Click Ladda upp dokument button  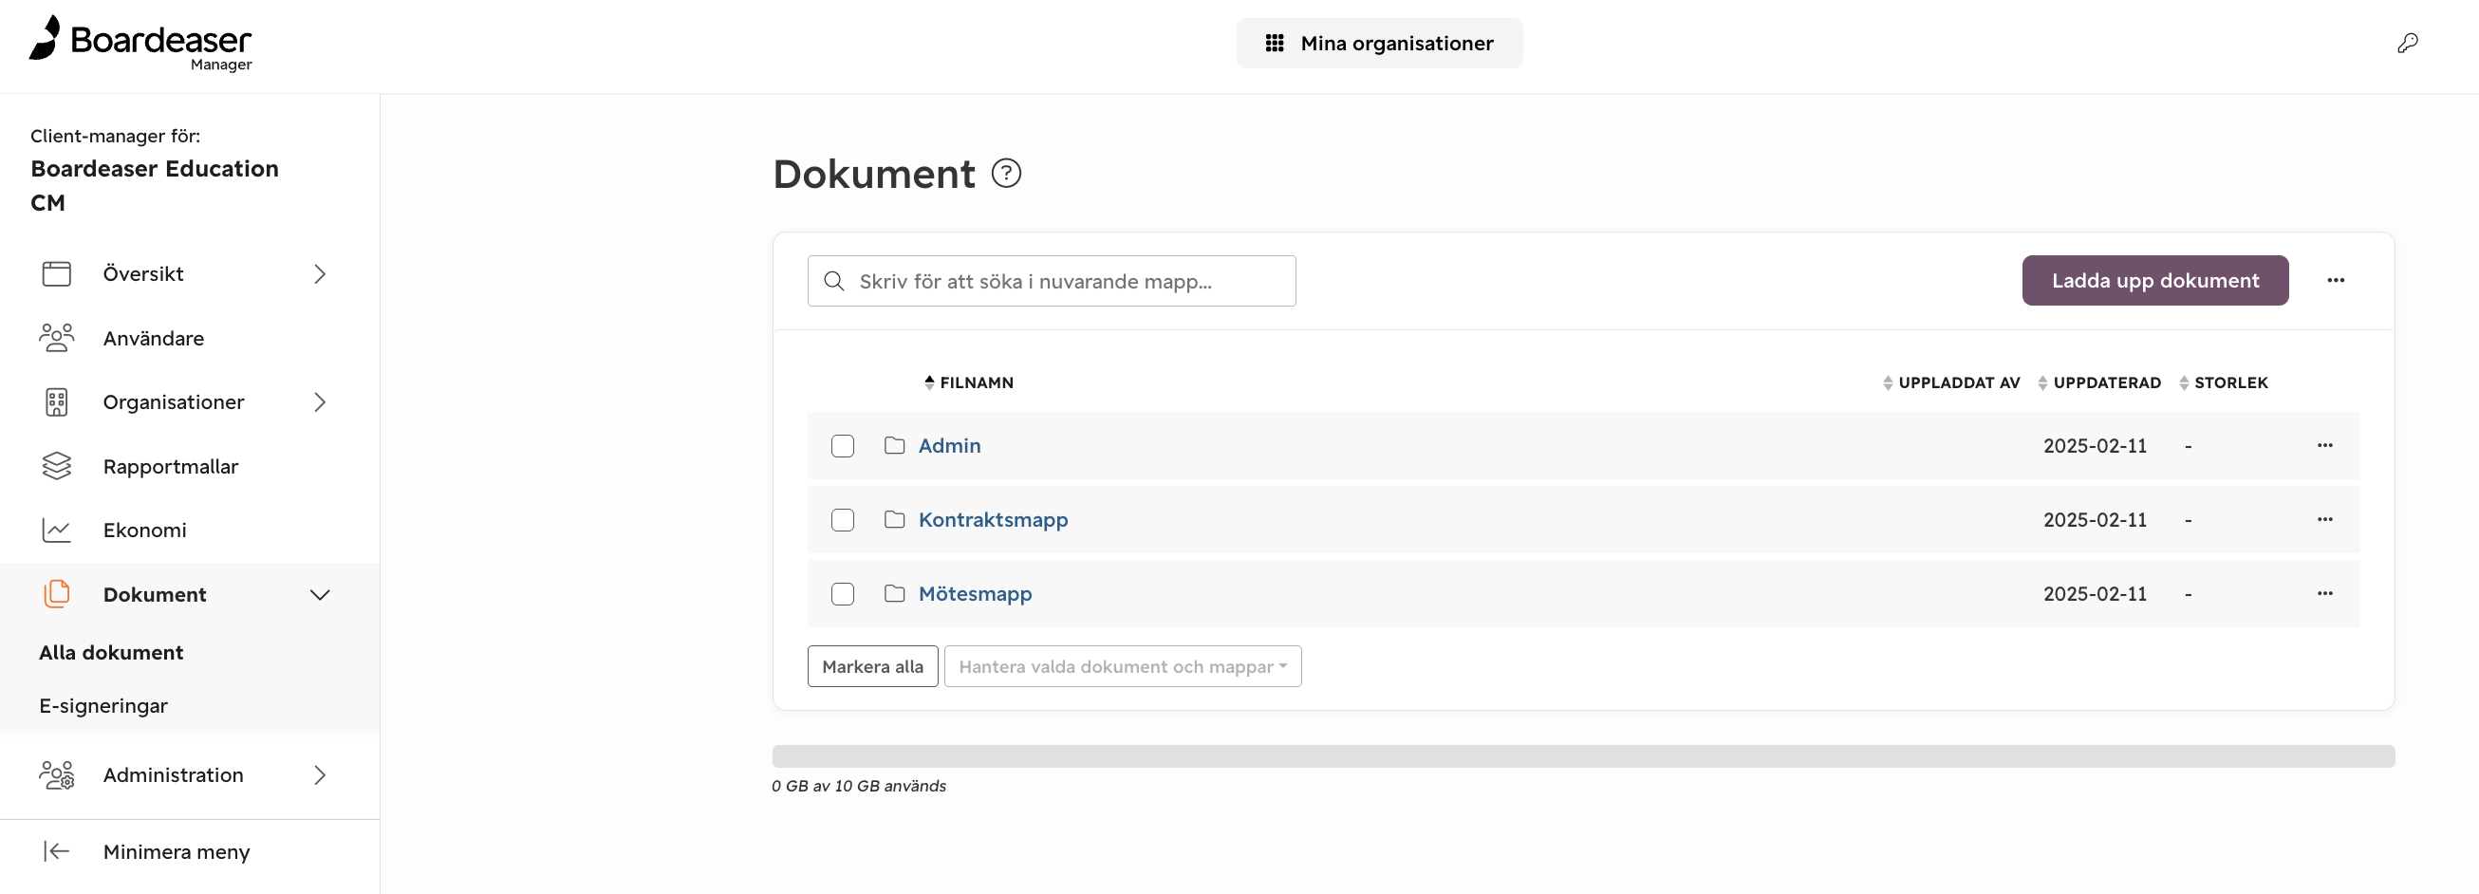pyautogui.click(x=2154, y=280)
